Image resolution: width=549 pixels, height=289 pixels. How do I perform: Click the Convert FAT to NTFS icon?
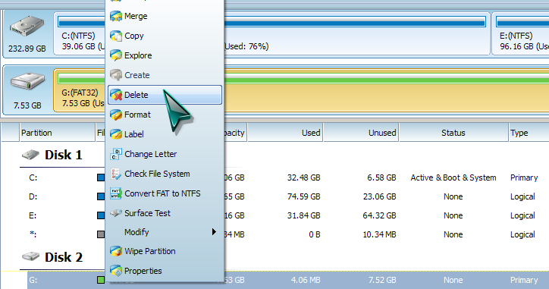point(116,193)
